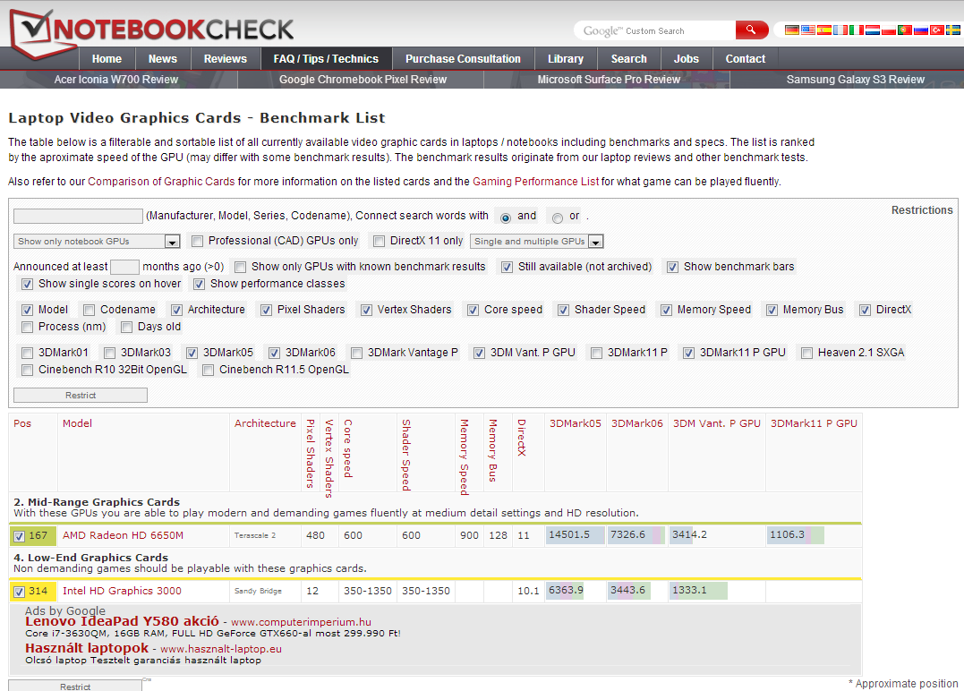964x691 pixels.
Task: Open the Home menu item
Action: [107, 59]
